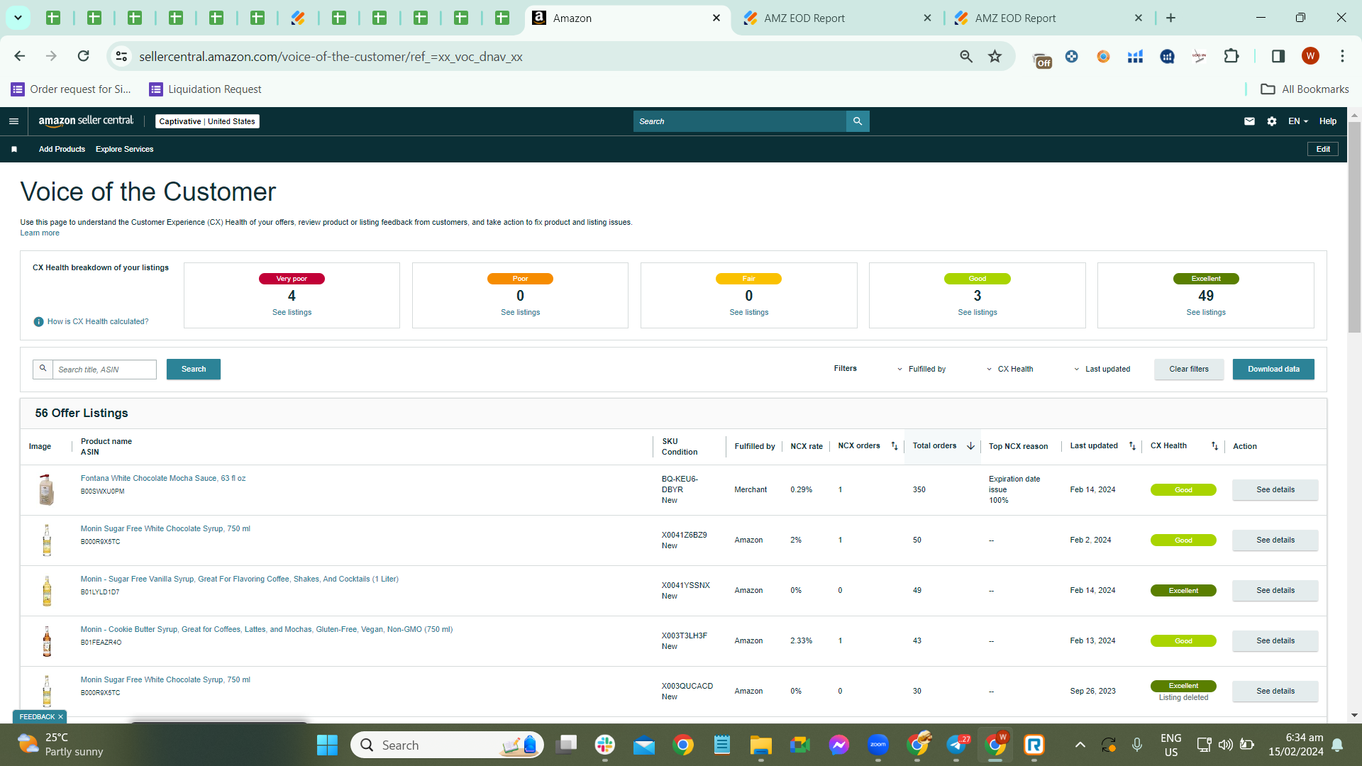Image resolution: width=1362 pixels, height=766 pixels.
Task: Focus the Seller Central top search field
Action: [740, 121]
